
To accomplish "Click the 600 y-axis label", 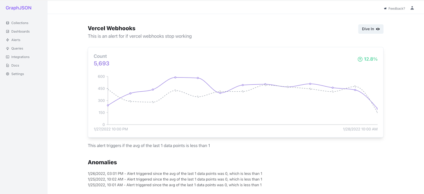I will pos(101,77).
